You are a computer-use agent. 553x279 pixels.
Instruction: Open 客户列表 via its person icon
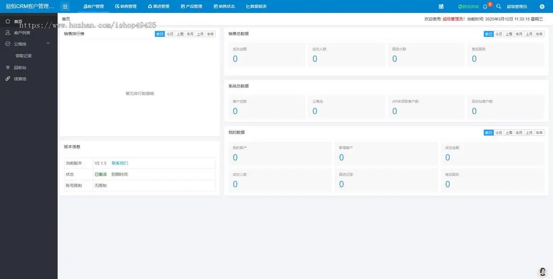click(8, 33)
